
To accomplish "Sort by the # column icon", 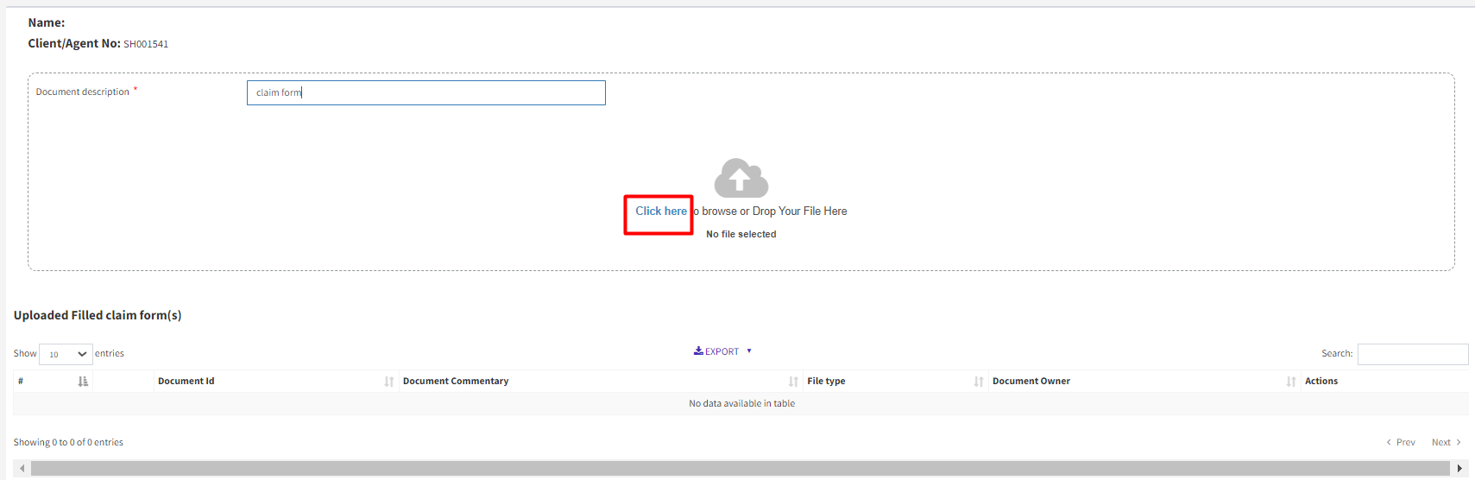I will [x=83, y=382].
